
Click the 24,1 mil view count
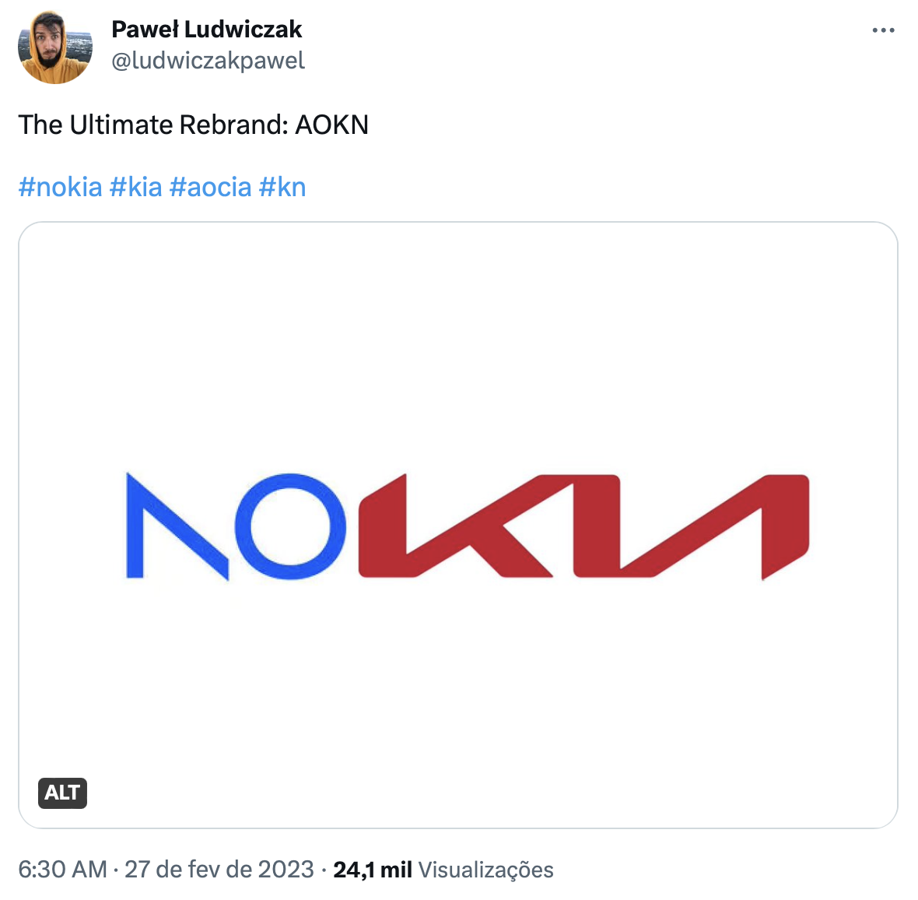point(372,870)
